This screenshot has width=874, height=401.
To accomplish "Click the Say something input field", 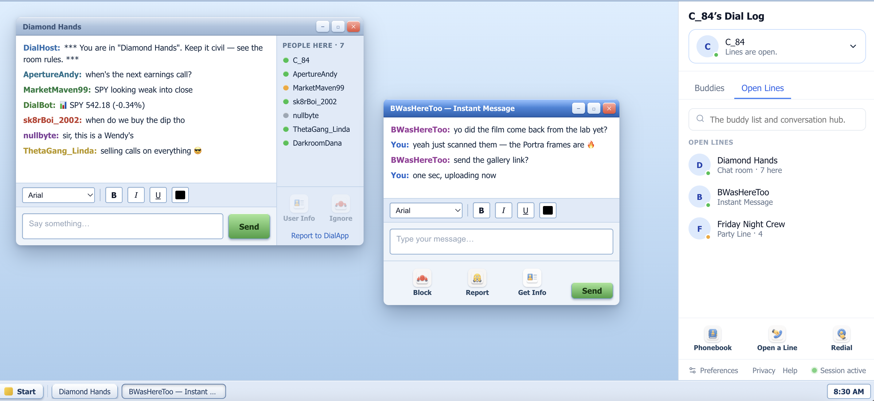I will point(123,226).
